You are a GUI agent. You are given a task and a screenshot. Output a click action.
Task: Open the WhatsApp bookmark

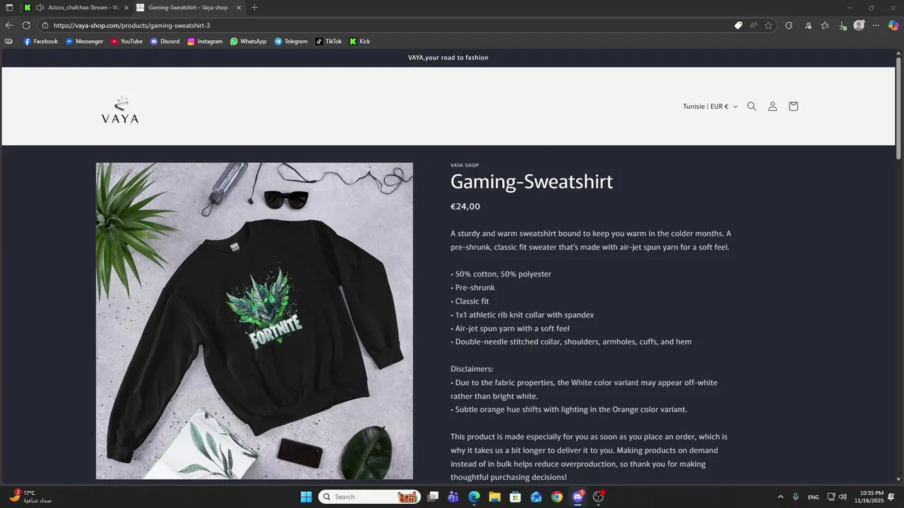pyautogui.click(x=249, y=42)
